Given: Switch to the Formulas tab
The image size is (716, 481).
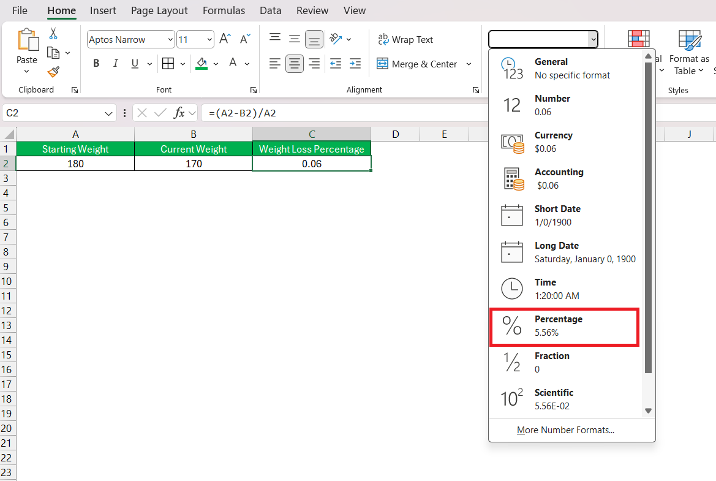Looking at the screenshot, I should pyautogui.click(x=224, y=10).
